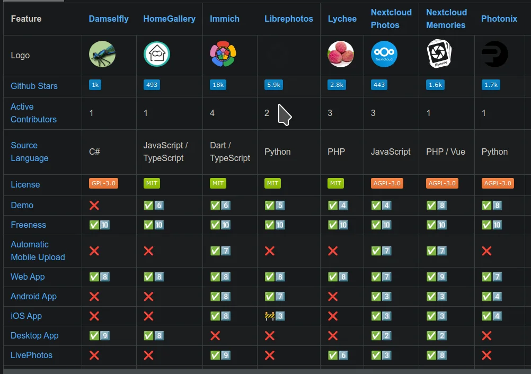Click the HomeGallery MIT license badge
The image size is (531, 374).
(x=152, y=183)
